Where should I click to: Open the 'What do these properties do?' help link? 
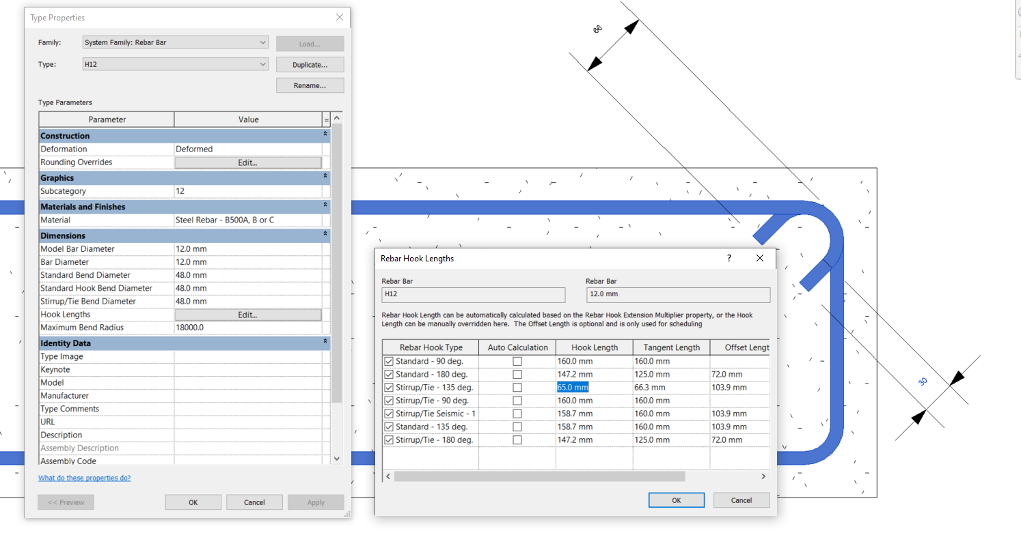point(84,478)
